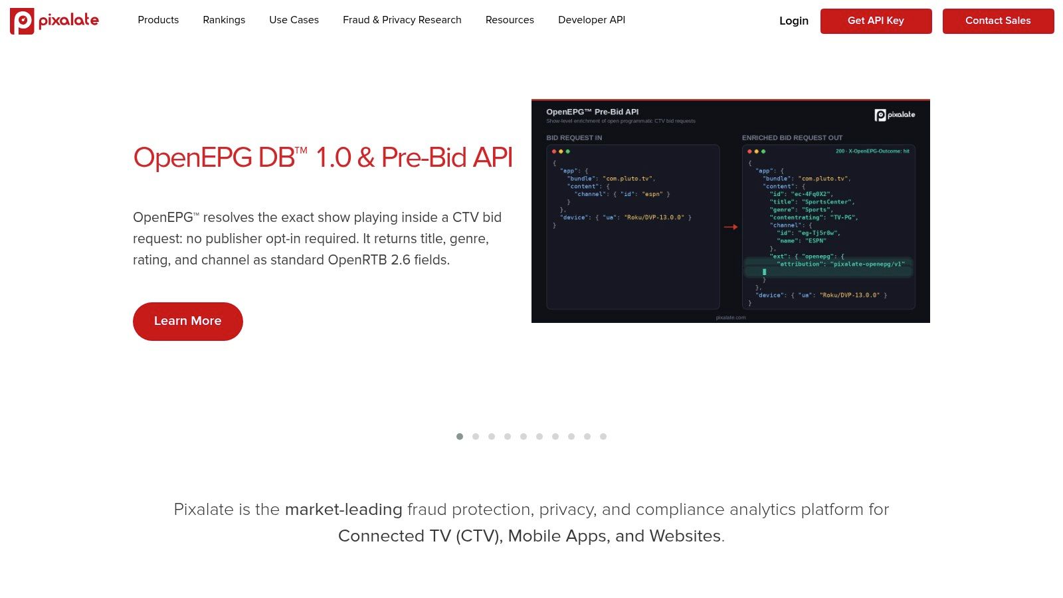Image resolution: width=1063 pixels, height=598 pixels.
Task: Select the fourth carousel slide dot
Action: click(508, 437)
